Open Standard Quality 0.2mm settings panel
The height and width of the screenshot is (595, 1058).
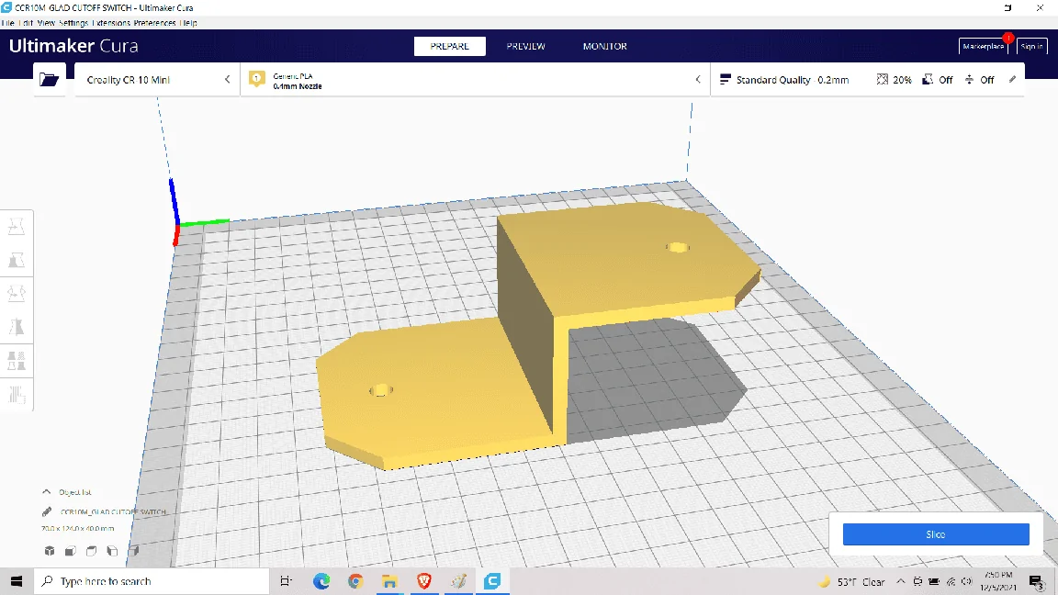[867, 80]
